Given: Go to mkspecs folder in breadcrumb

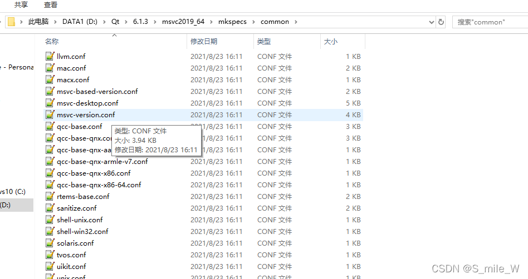Looking at the screenshot, I should point(232,22).
